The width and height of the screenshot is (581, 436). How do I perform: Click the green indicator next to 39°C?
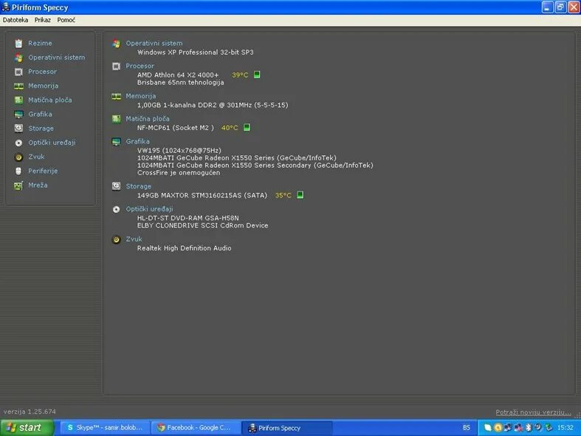(257, 75)
